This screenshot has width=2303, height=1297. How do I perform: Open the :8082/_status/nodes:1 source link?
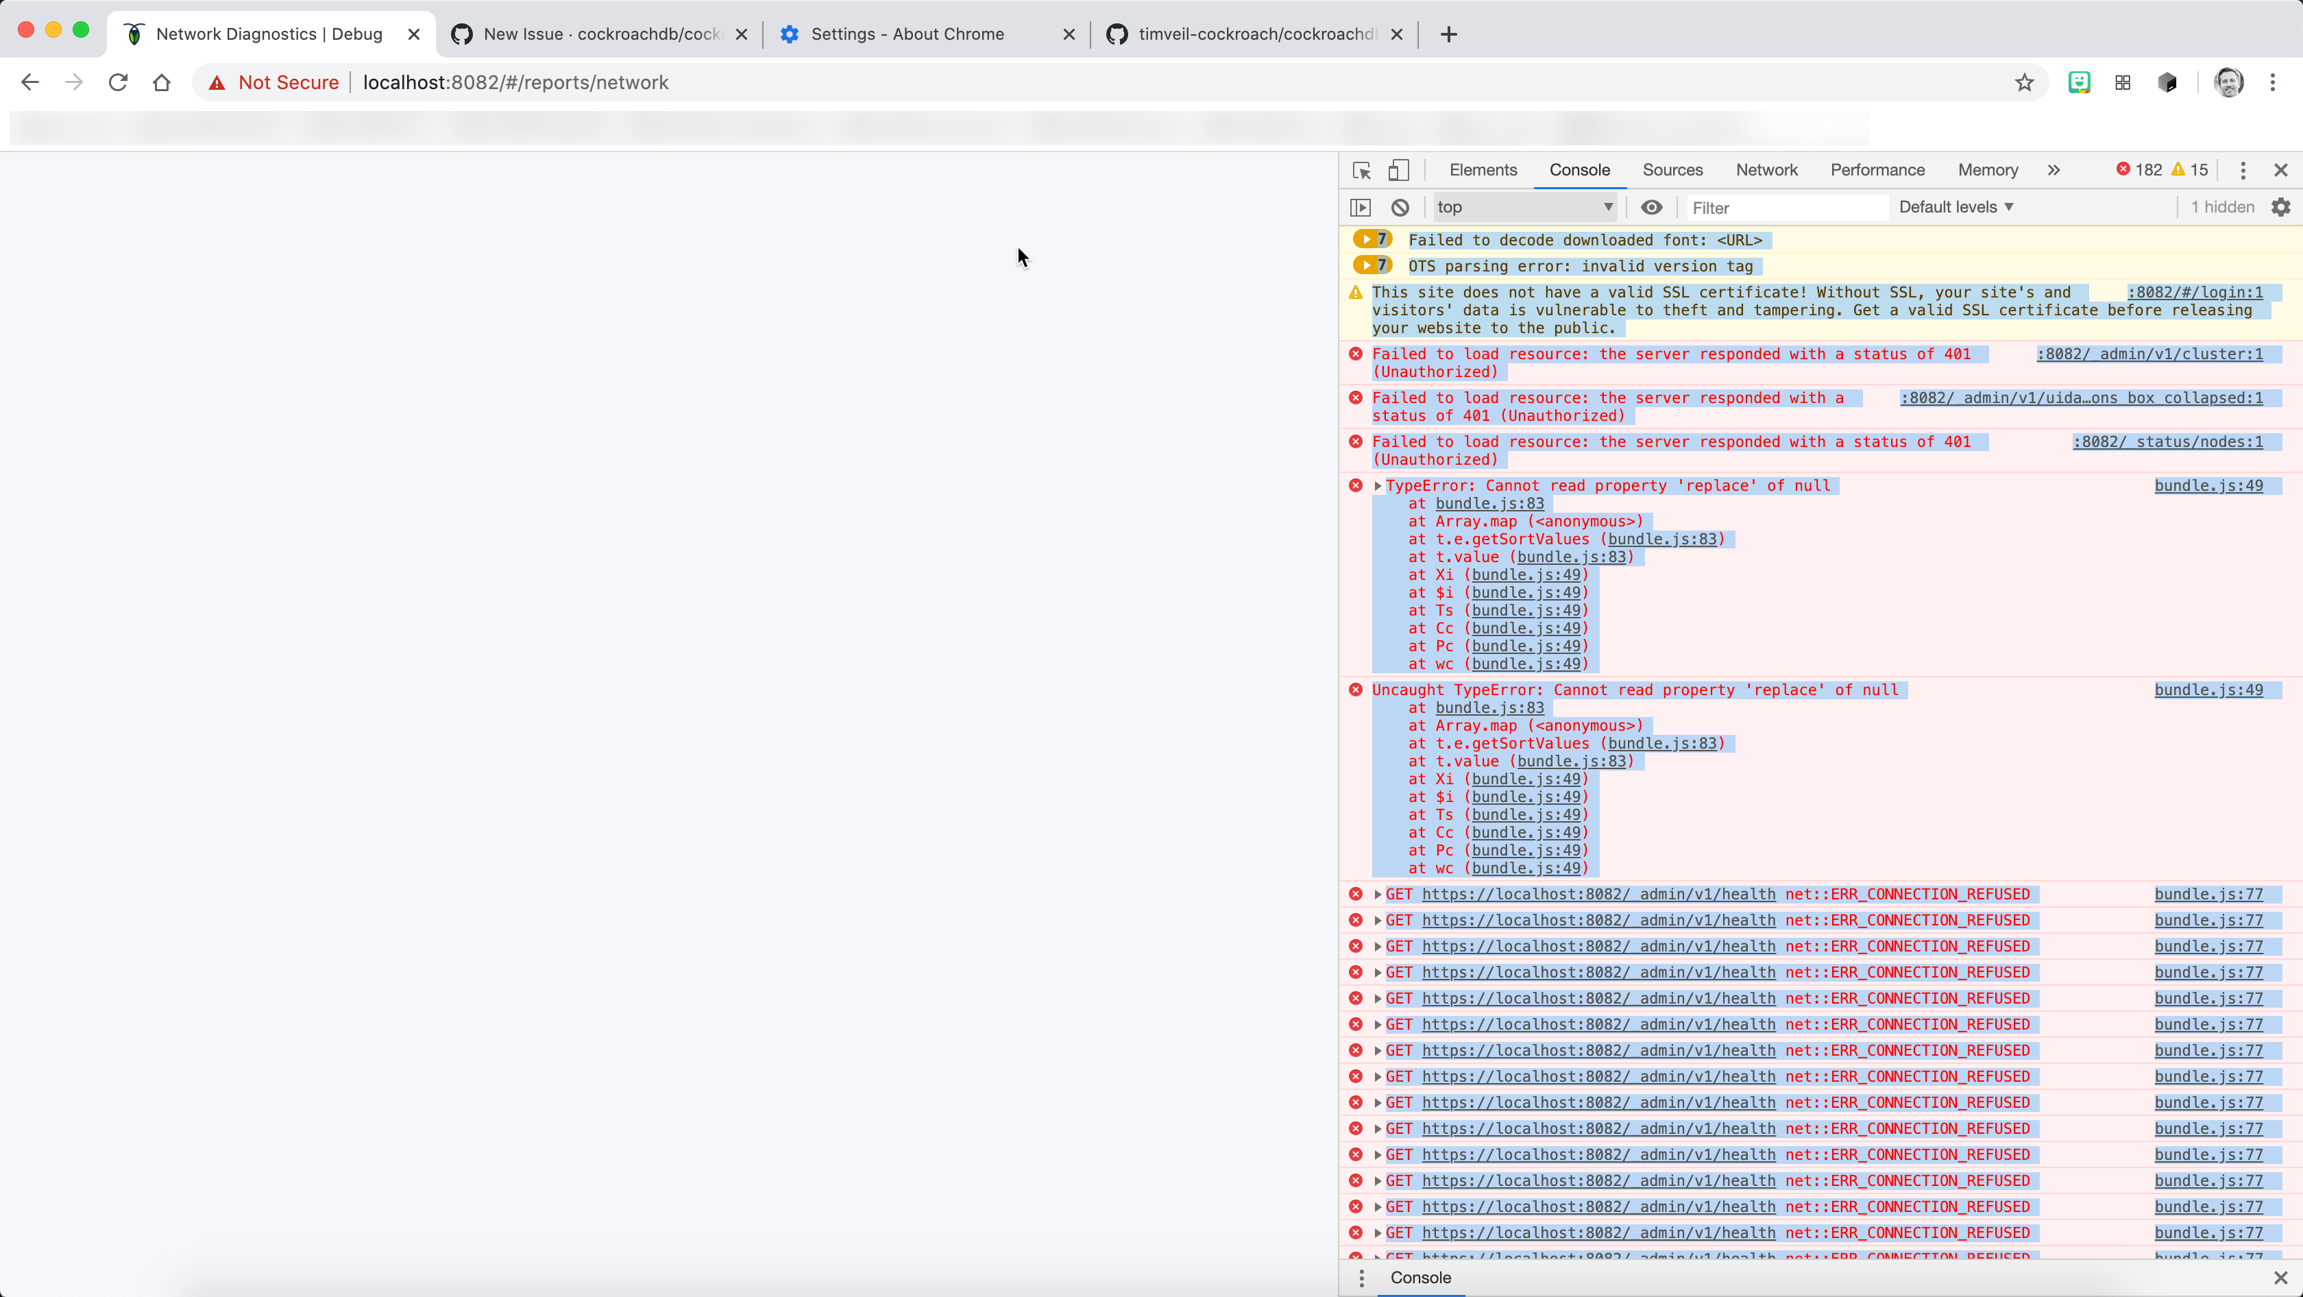[x=2167, y=441]
